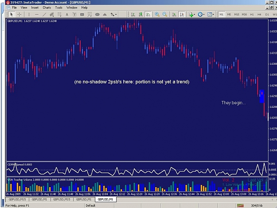Open the arrows objects dropdown
The image size is (277, 208).
(113, 15)
